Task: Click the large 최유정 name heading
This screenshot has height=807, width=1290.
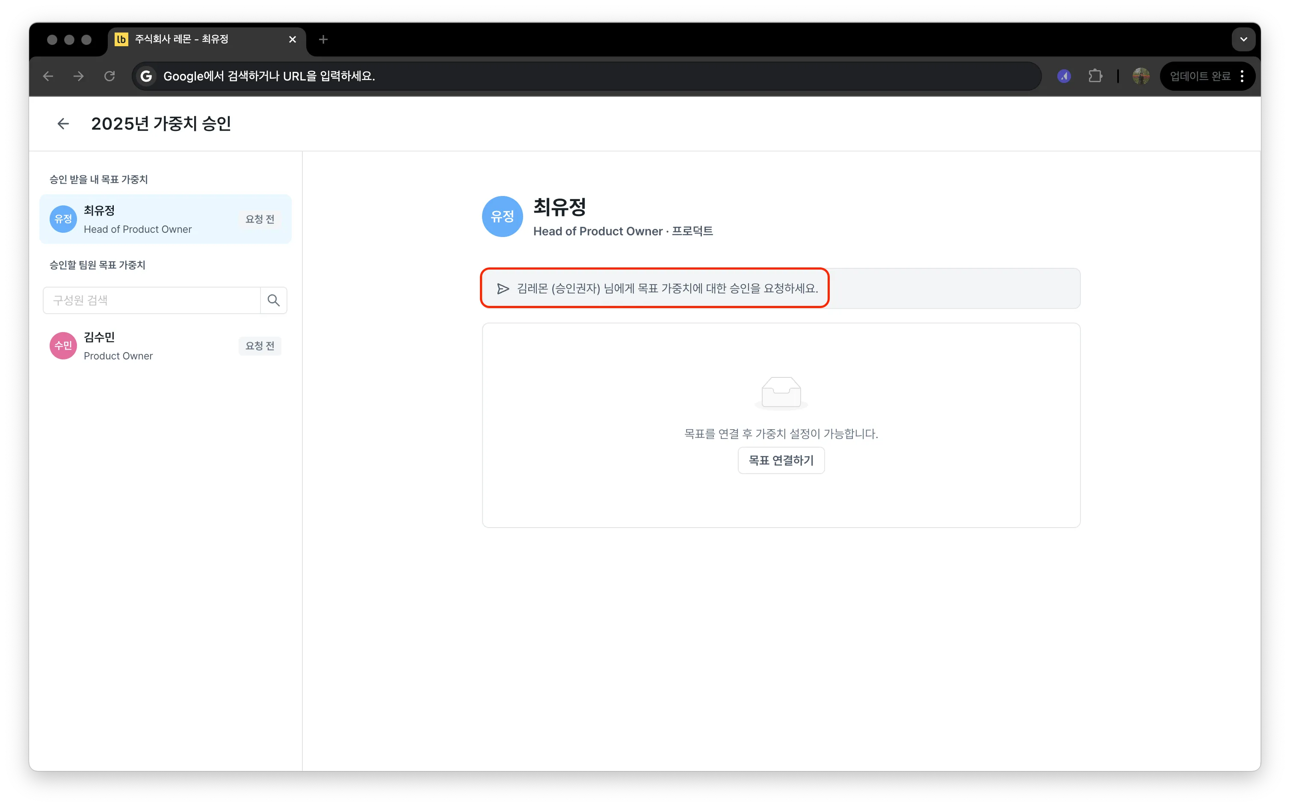Action: tap(559, 207)
